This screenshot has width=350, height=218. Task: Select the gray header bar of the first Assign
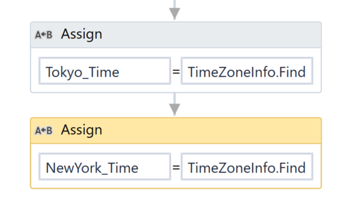[x=176, y=35]
